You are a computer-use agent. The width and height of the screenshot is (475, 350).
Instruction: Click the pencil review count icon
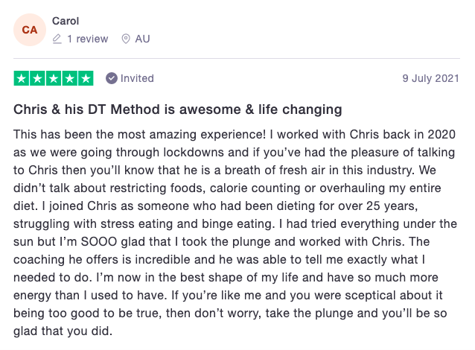(57, 39)
